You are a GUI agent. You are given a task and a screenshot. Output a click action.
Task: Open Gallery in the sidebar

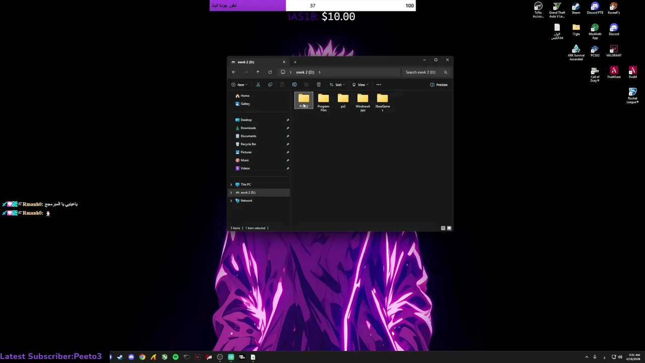tap(245, 104)
